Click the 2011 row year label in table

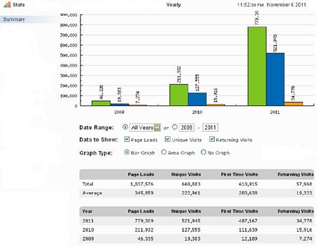pos(88,221)
